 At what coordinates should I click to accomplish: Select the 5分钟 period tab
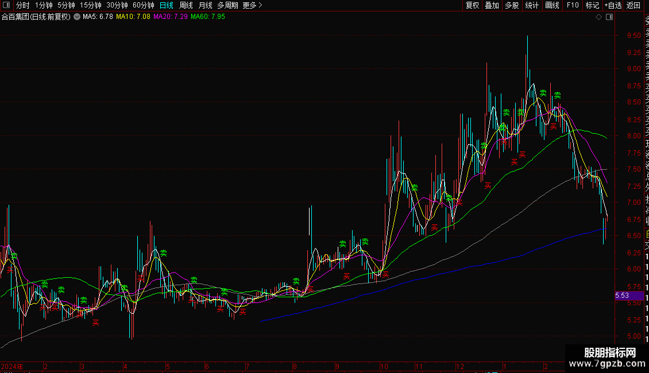click(x=66, y=5)
